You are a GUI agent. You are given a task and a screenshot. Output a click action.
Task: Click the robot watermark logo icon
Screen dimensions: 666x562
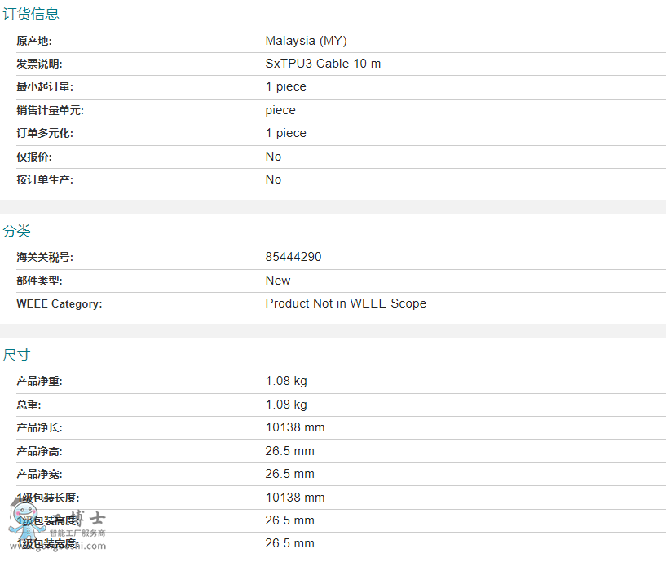pos(22,521)
